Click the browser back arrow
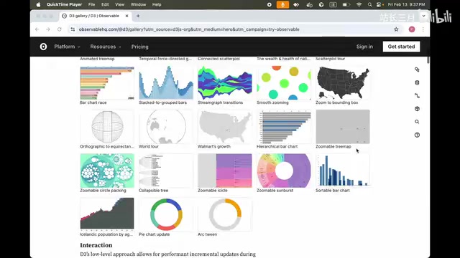 click(x=37, y=29)
